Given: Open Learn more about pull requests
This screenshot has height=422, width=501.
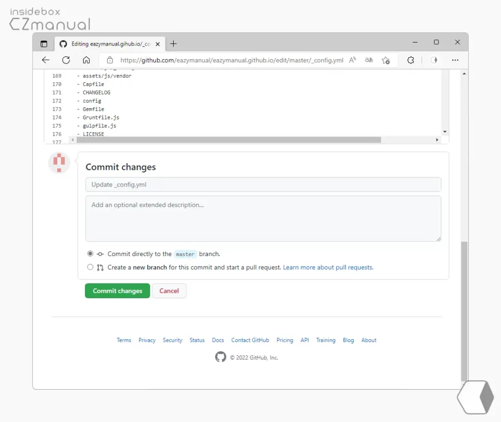Looking at the screenshot, I should 328,267.
